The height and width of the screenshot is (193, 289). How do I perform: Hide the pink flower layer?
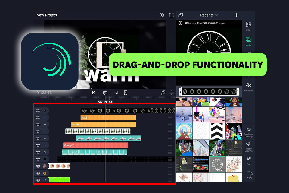[x=38, y=166]
